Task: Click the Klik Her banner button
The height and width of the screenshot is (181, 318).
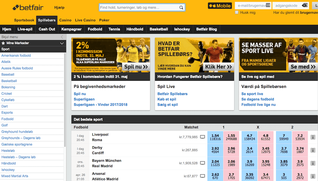Action: [x=218, y=67]
